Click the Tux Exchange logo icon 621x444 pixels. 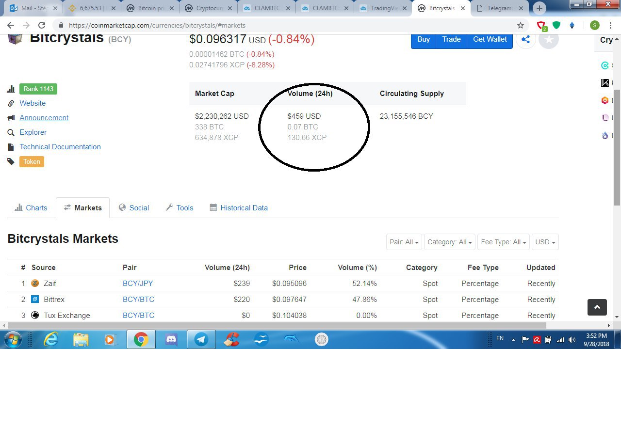coord(35,315)
